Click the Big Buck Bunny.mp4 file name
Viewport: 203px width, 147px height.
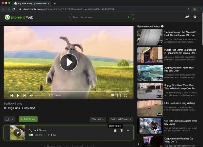pos(22,108)
